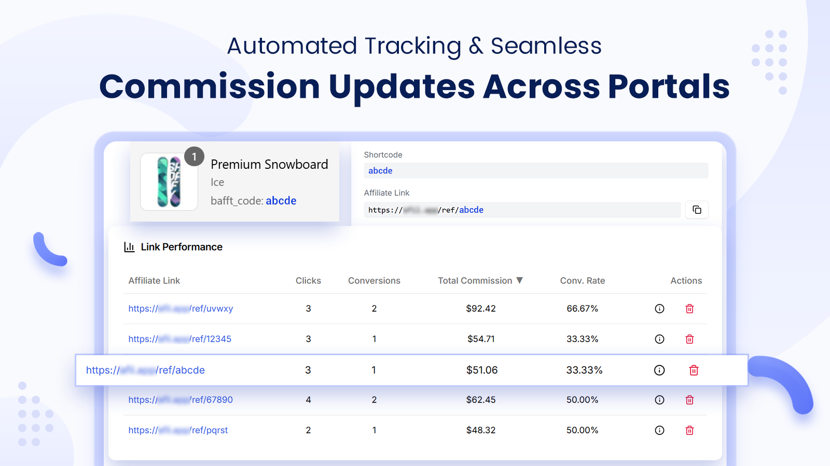The height and width of the screenshot is (466, 830).
Task: Open the highlighted ref/abcde affiliate link
Action: [145, 370]
